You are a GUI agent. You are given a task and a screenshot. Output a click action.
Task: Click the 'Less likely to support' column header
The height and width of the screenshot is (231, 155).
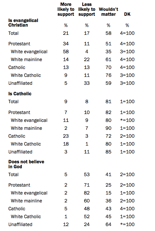[x=87, y=9]
